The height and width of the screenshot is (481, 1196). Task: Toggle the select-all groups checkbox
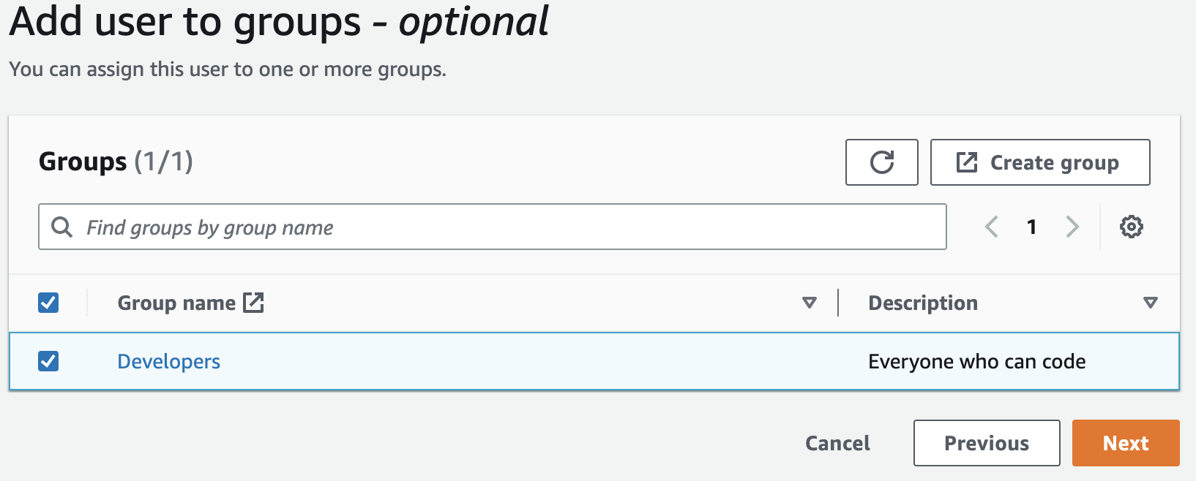(48, 303)
